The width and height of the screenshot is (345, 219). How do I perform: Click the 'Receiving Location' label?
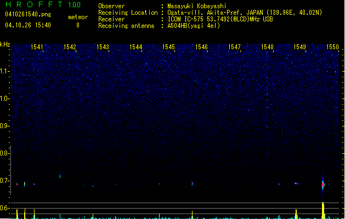point(128,13)
